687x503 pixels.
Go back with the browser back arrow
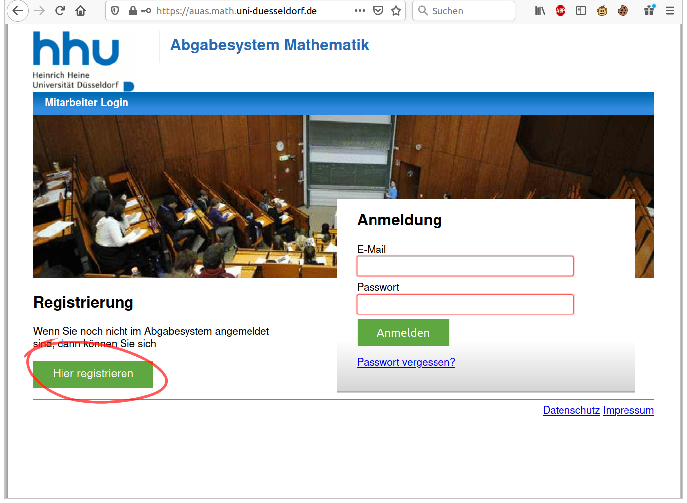(18, 10)
